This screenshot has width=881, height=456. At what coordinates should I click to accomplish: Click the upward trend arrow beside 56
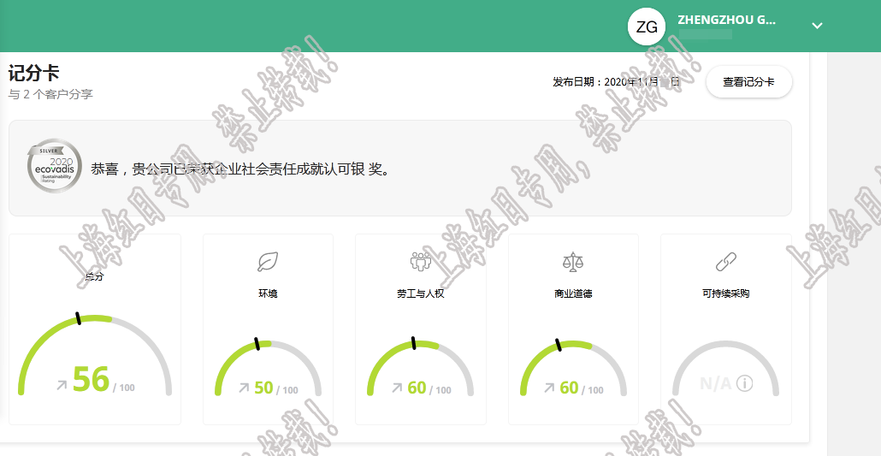pos(62,385)
